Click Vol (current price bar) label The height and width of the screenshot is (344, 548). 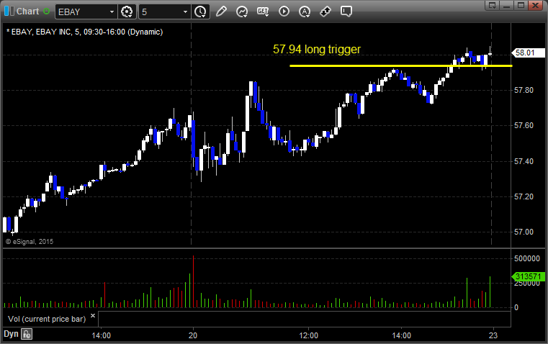point(47,319)
